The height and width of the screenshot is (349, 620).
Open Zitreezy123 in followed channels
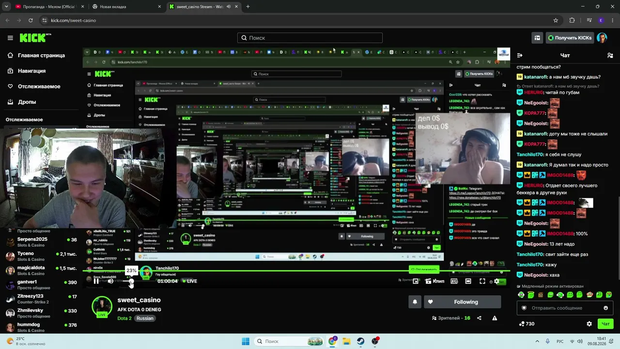pyautogui.click(x=41, y=299)
